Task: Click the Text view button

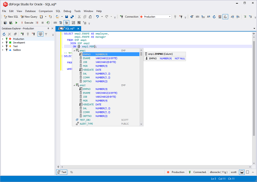Action: pos(62,172)
